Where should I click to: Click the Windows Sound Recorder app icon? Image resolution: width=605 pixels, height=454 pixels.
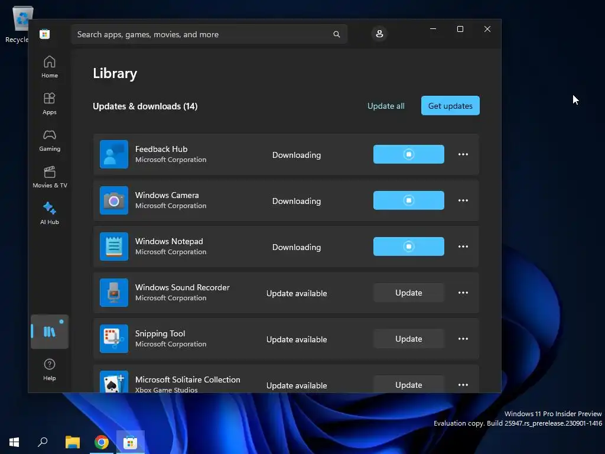[114, 293]
